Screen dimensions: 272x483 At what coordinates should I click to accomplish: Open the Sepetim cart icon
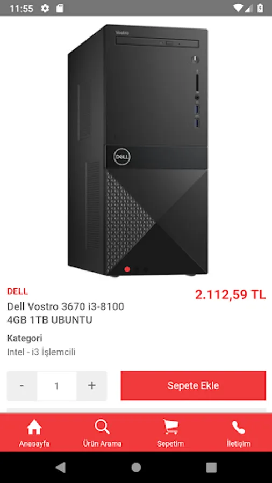click(x=170, y=427)
